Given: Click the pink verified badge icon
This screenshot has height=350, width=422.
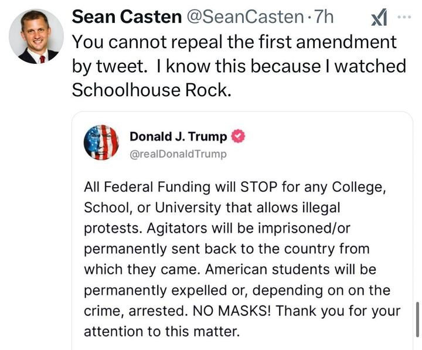Looking at the screenshot, I should pyautogui.click(x=238, y=136).
